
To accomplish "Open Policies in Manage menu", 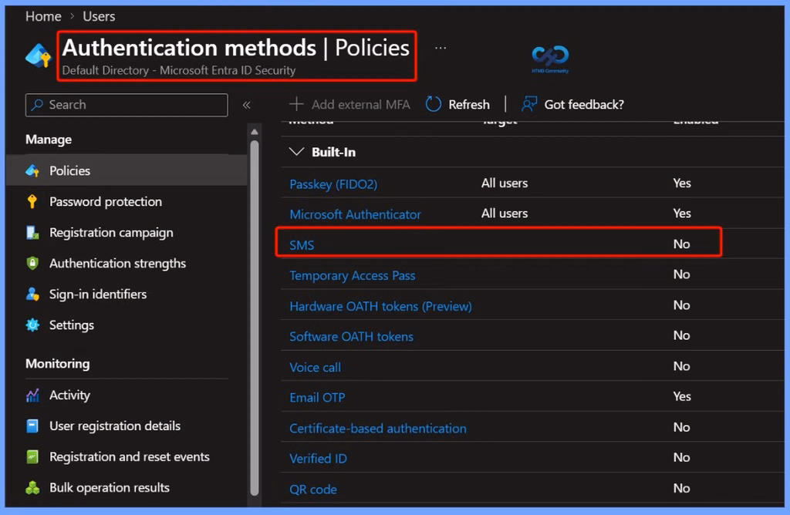I will point(127,170).
